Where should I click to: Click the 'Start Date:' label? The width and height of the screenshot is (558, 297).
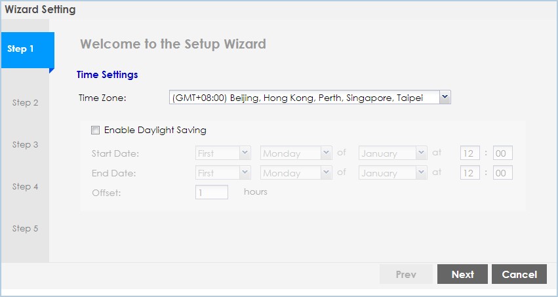coord(115,153)
